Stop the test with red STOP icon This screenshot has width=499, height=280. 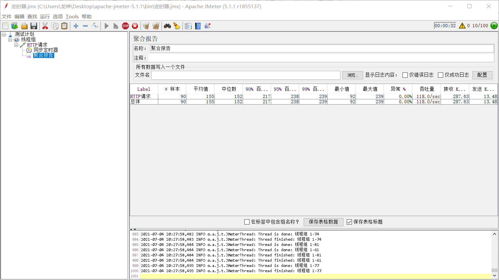[x=125, y=26]
